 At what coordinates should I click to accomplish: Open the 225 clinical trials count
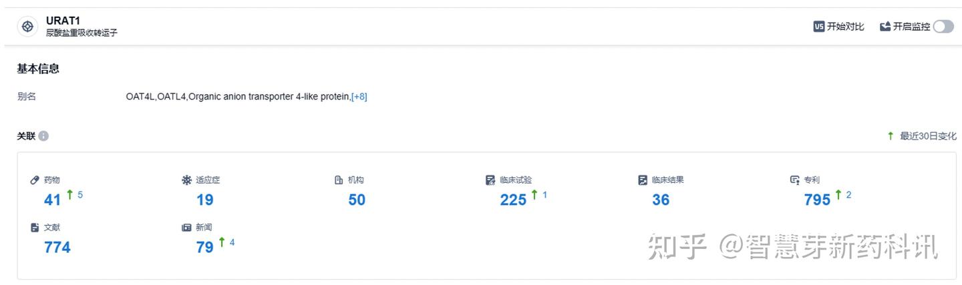[x=513, y=200]
